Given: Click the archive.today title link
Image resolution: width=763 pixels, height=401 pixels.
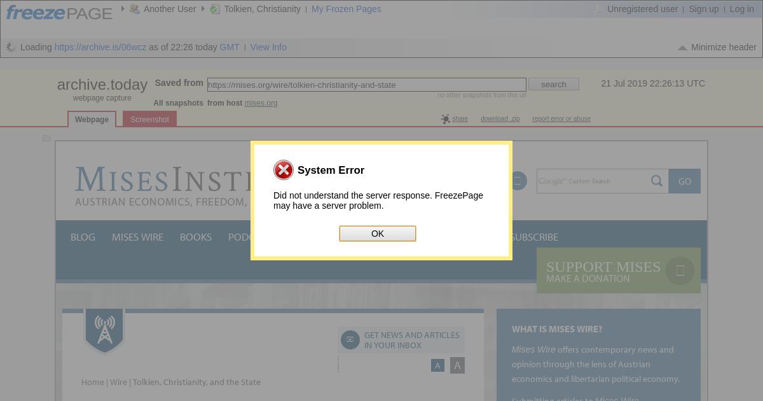Looking at the screenshot, I should click(102, 85).
